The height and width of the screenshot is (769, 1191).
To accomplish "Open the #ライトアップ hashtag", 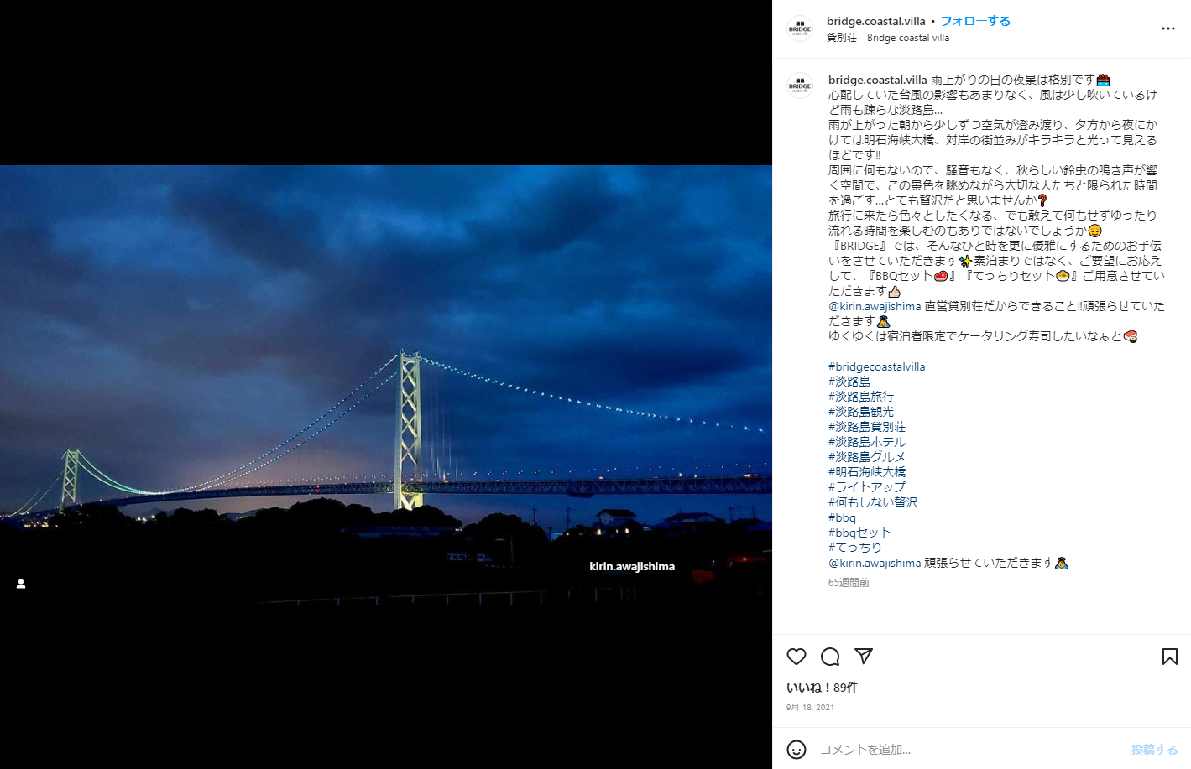I will (867, 487).
